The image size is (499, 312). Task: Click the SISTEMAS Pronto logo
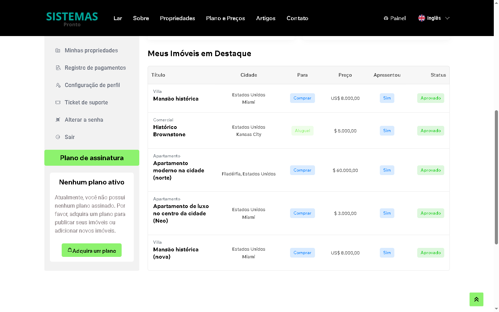pyautogui.click(x=72, y=19)
